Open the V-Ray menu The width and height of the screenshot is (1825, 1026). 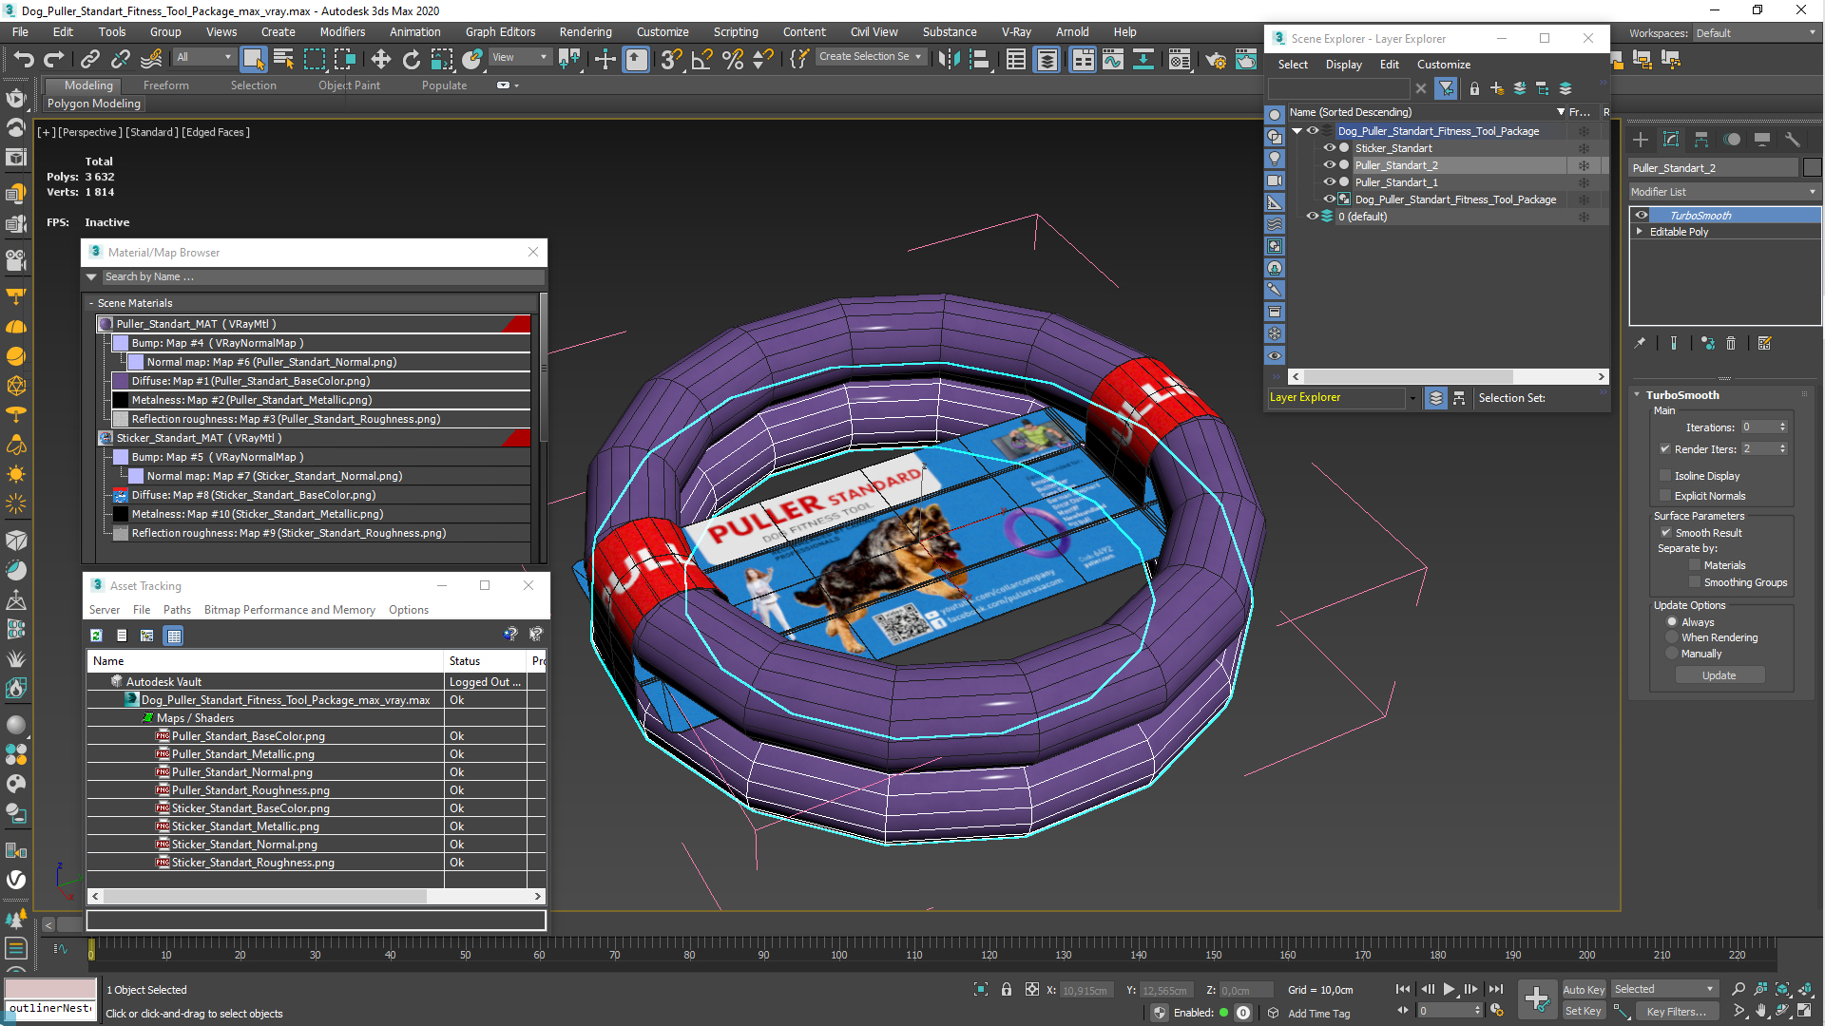1016,31
